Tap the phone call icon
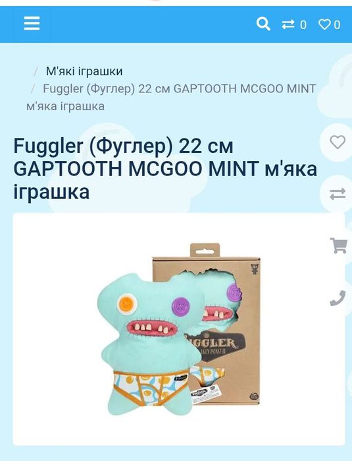The width and height of the screenshot is (352, 461). tap(338, 298)
